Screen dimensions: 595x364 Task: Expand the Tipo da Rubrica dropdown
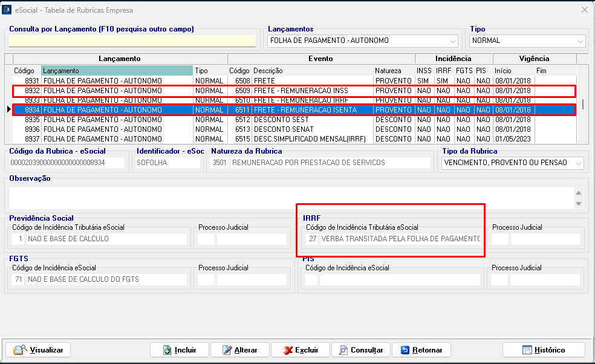pos(579,163)
